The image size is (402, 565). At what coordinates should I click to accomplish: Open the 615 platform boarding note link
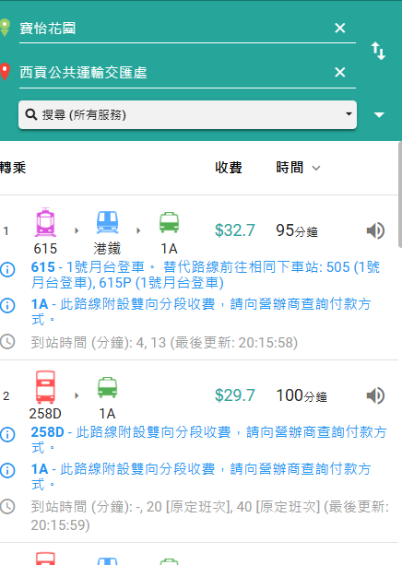(206, 275)
